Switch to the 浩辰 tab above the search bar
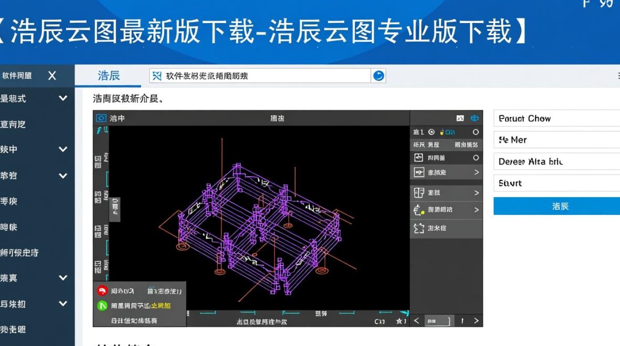The height and width of the screenshot is (346, 620). [109, 75]
